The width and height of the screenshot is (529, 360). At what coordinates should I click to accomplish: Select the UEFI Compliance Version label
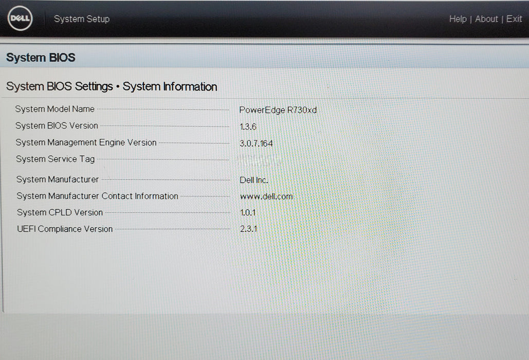click(65, 229)
